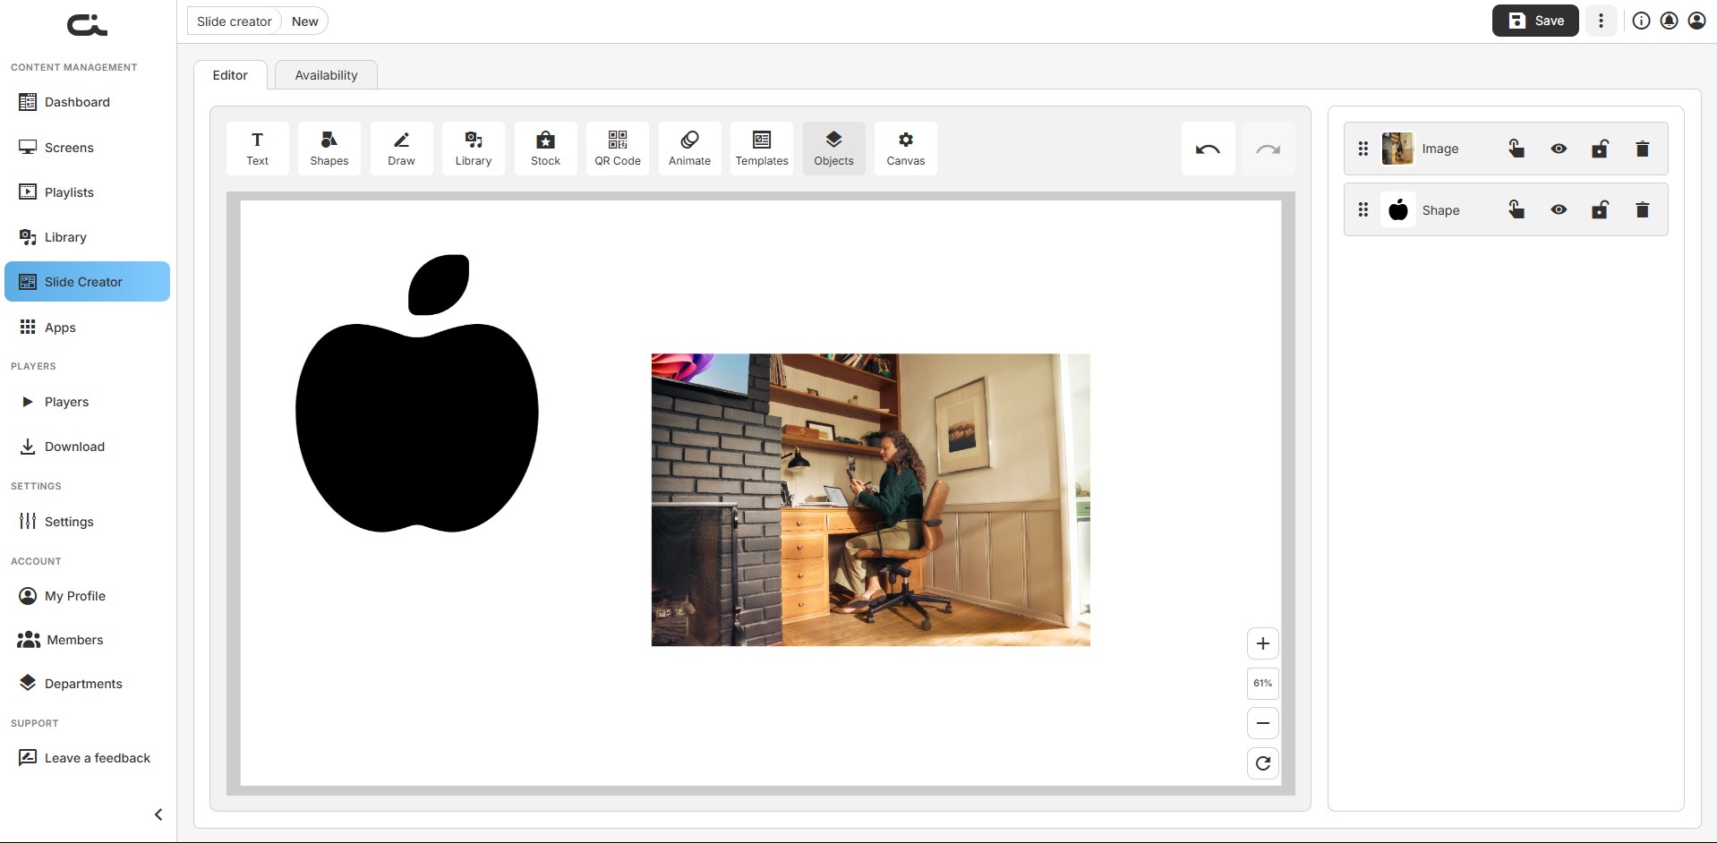Viewport: 1717px width, 843px height.
Task: Toggle interaction for the Image layer
Action: click(1516, 149)
